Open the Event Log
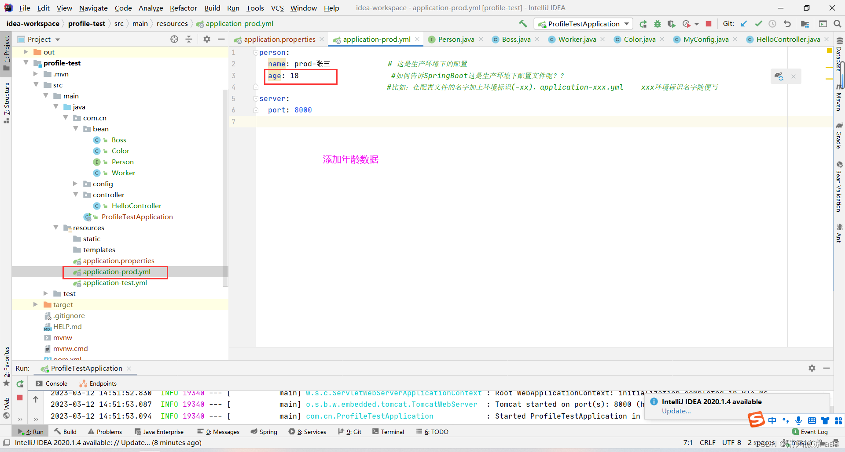The width and height of the screenshot is (845, 452). click(x=810, y=432)
